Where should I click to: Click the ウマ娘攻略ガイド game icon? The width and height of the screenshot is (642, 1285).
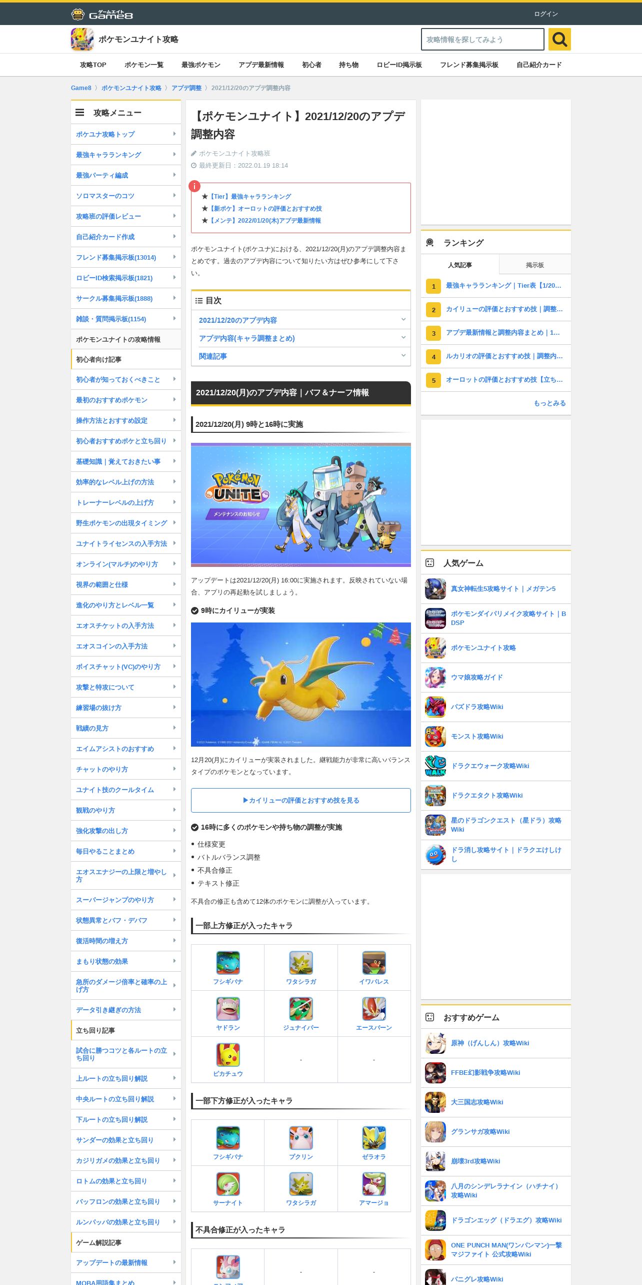[435, 678]
